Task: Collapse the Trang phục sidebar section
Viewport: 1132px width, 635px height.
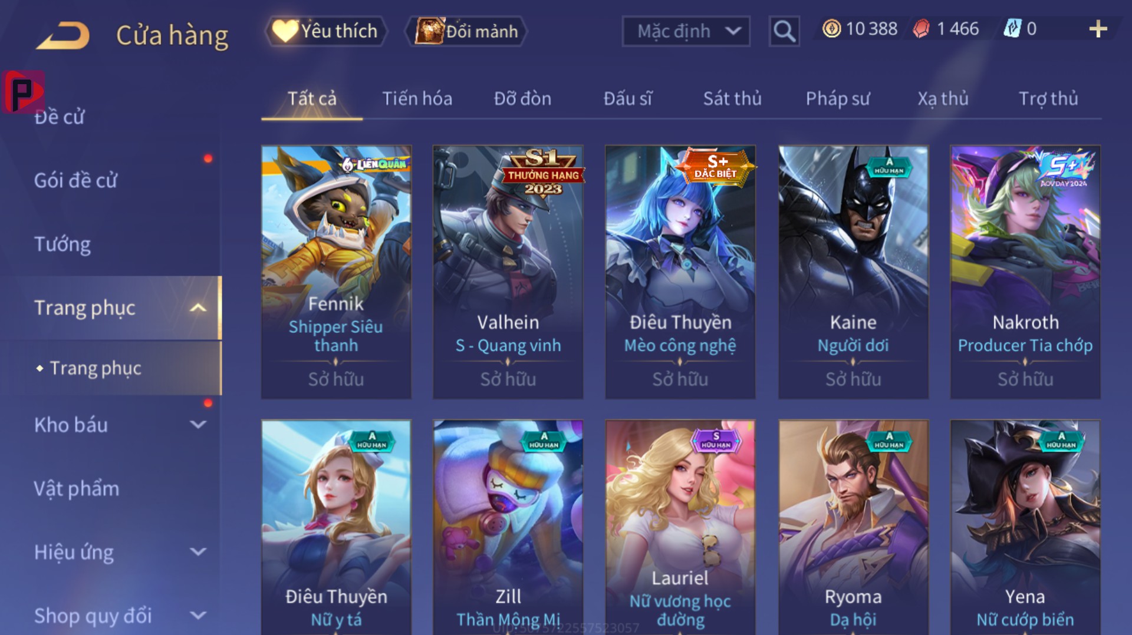Action: (x=199, y=307)
